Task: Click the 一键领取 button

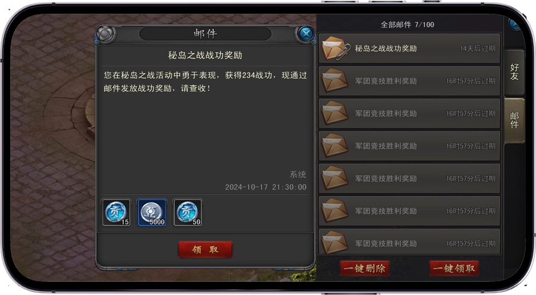Action: click(x=454, y=268)
